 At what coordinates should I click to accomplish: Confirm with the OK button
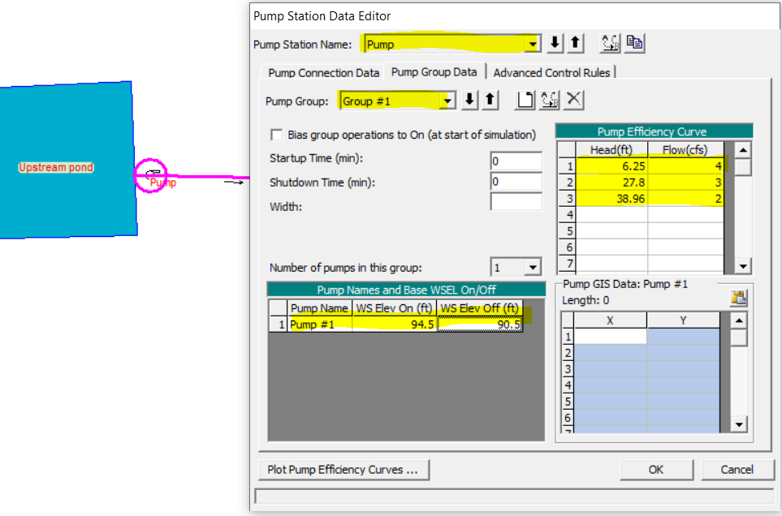(656, 470)
